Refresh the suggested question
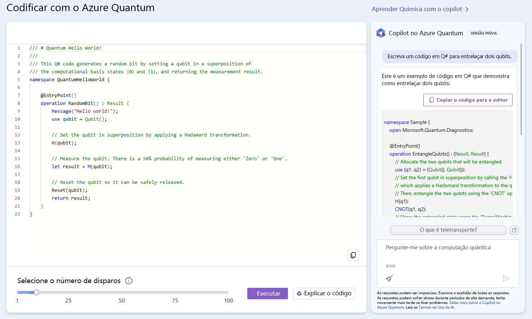The width and height of the screenshot is (532, 319). pyautogui.click(x=514, y=230)
